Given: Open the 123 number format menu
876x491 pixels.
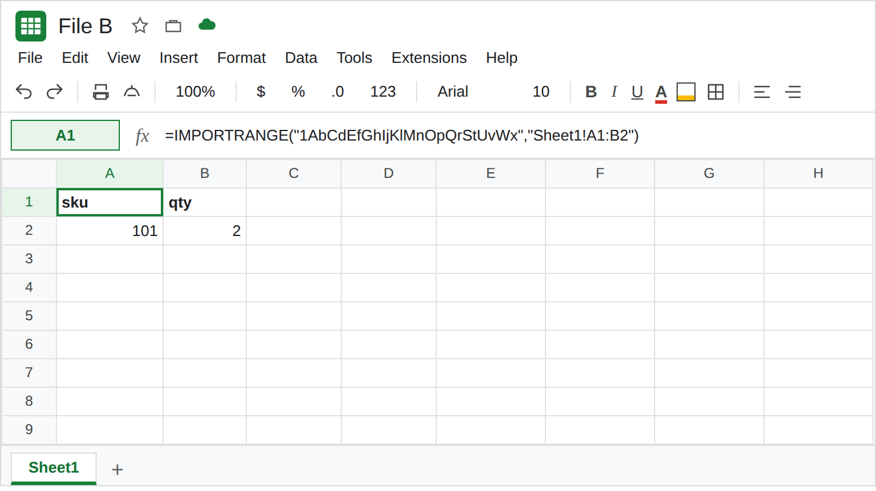Looking at the screenshot, I should (x=383, y=92).
